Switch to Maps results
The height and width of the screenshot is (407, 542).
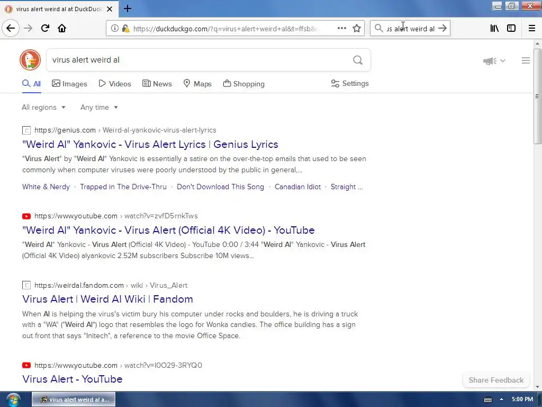point(197,84)
